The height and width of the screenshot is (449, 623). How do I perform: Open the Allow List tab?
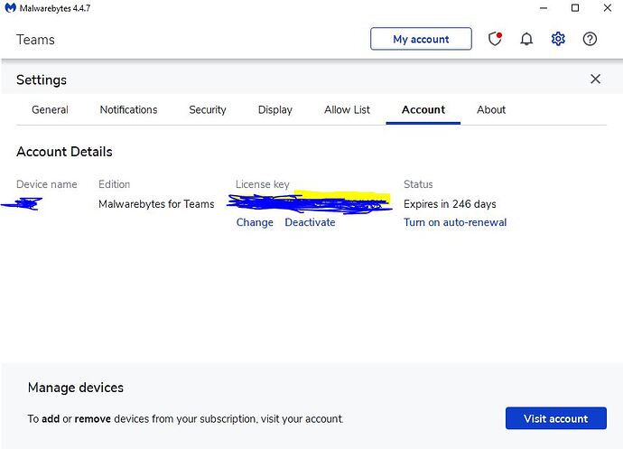point(347,109)
